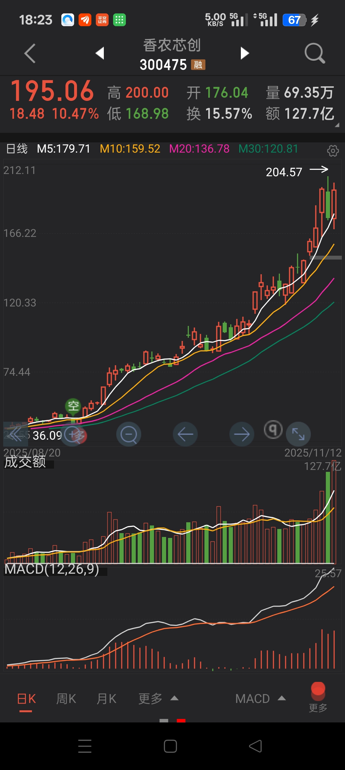Move chart right with circular arrow button
The height and width of the screenshot is (770, 345).
pyautogui.click(x=242, y=434)
